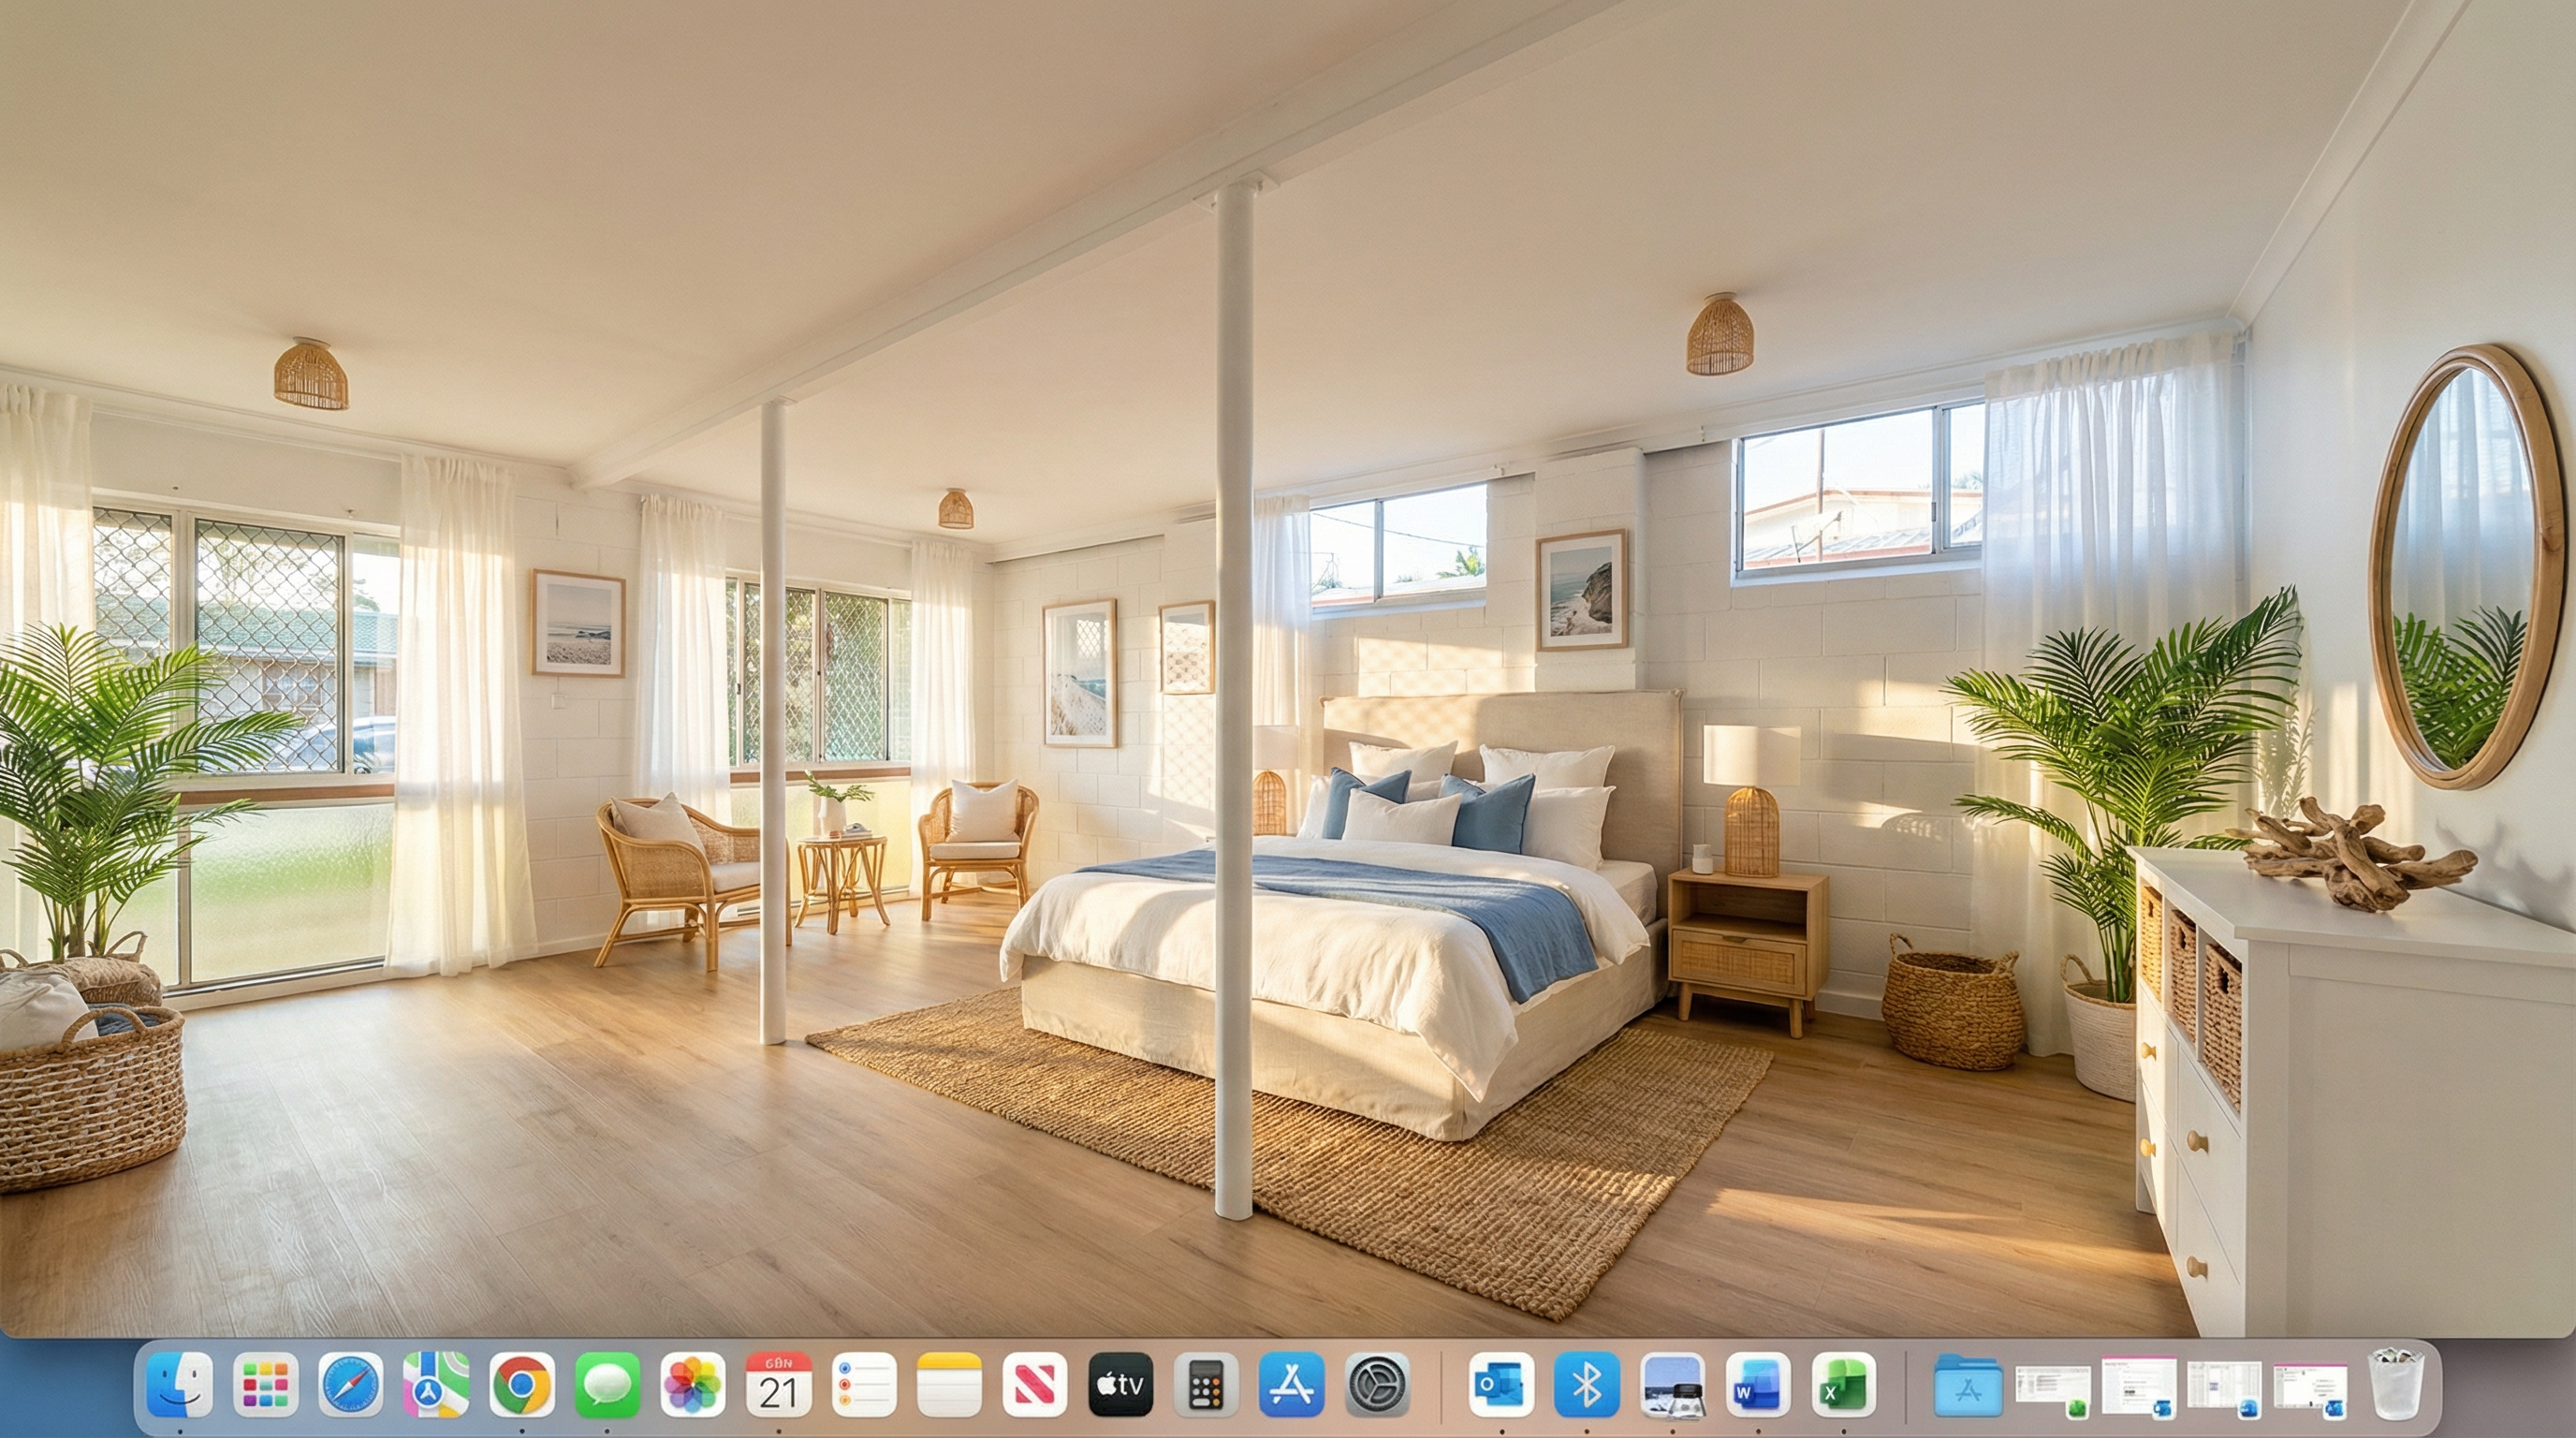Launch the Photos app
This screenshot has height=1438, width=2576.
[x=693, y=1385]
